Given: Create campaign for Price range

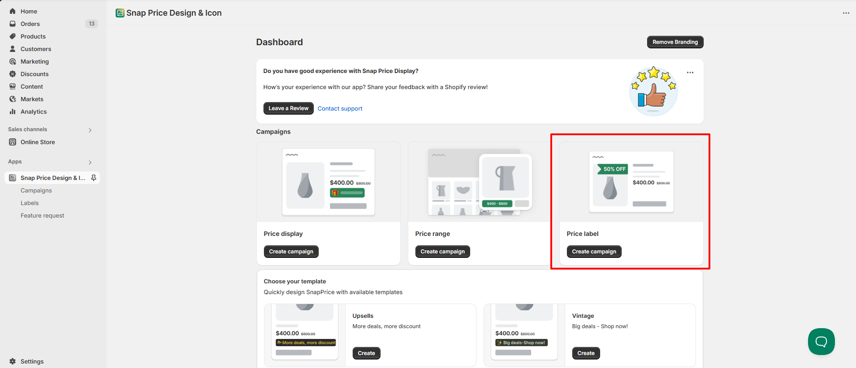Looking at the screenshot, I should point(442,252).
